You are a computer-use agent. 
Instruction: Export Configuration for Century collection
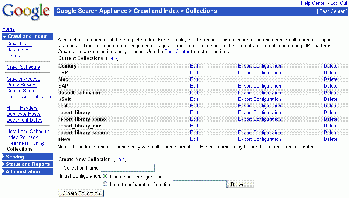pyautogui.click(x=259, y=66)
